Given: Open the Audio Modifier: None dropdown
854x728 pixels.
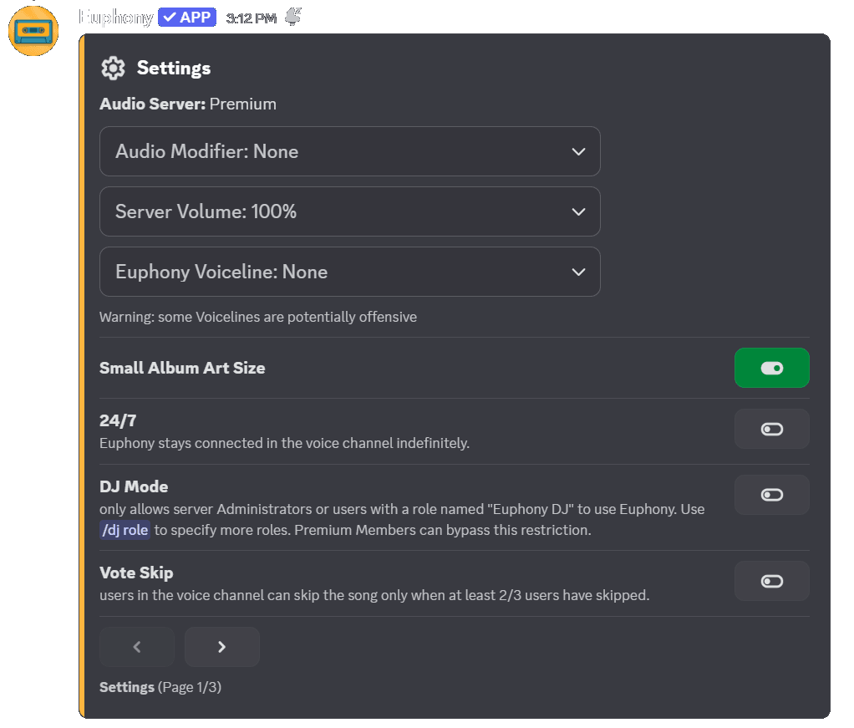Looking at the screenshot, I should (349, 151).
